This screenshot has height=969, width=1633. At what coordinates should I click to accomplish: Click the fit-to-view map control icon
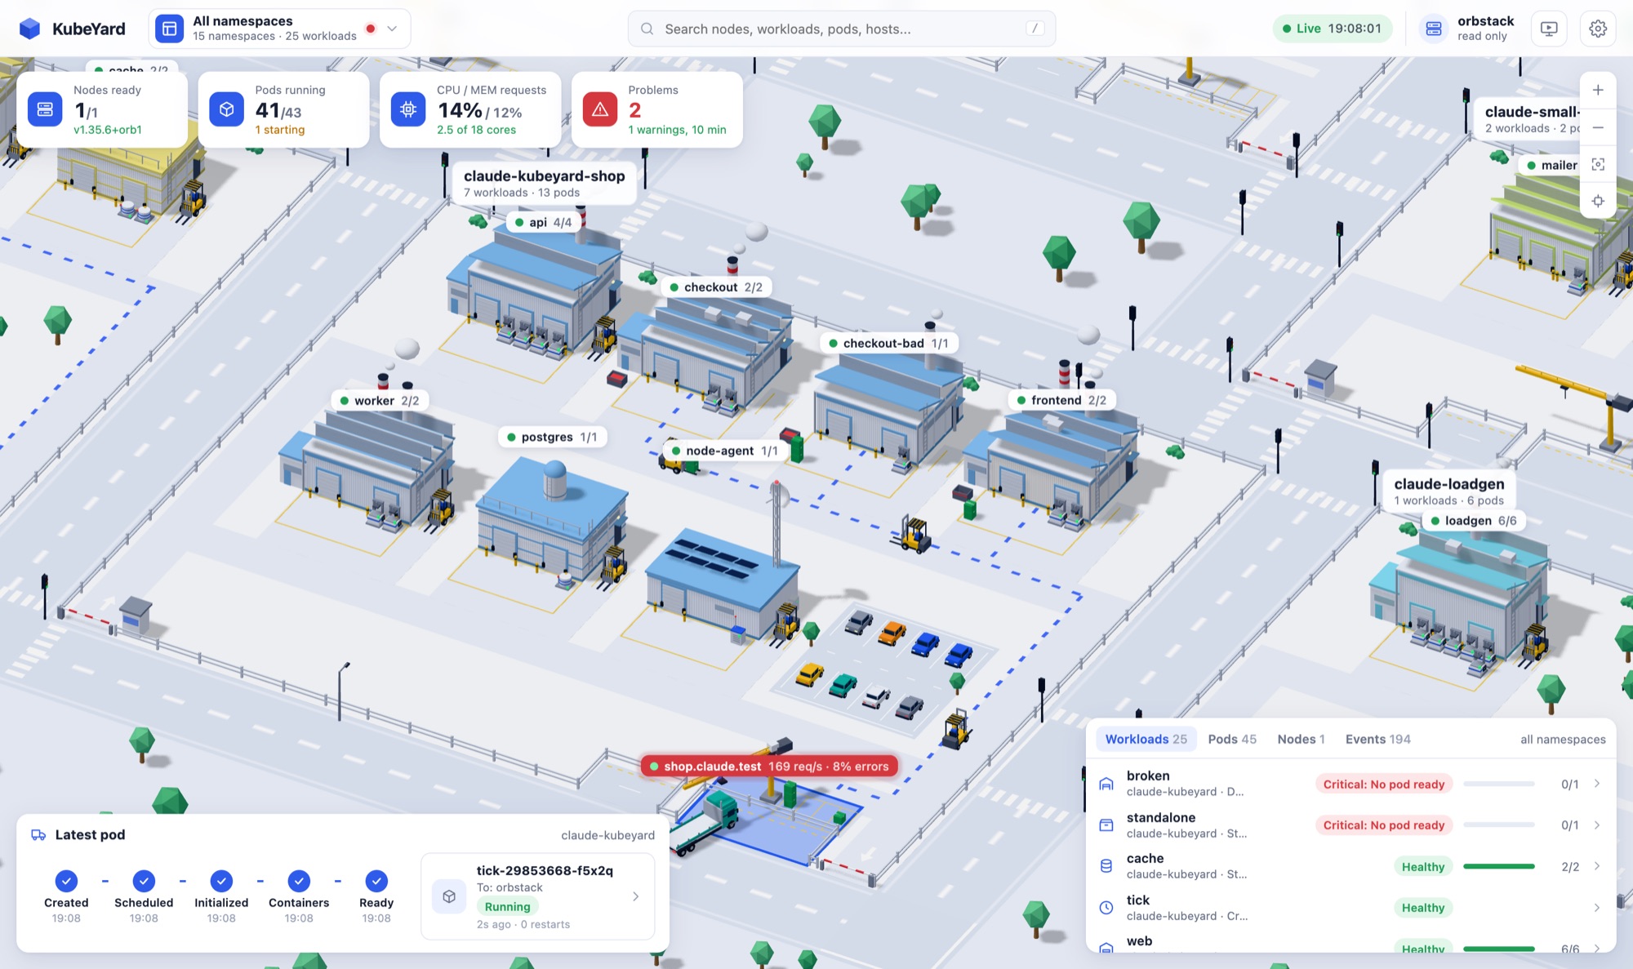click(1598, 164)
